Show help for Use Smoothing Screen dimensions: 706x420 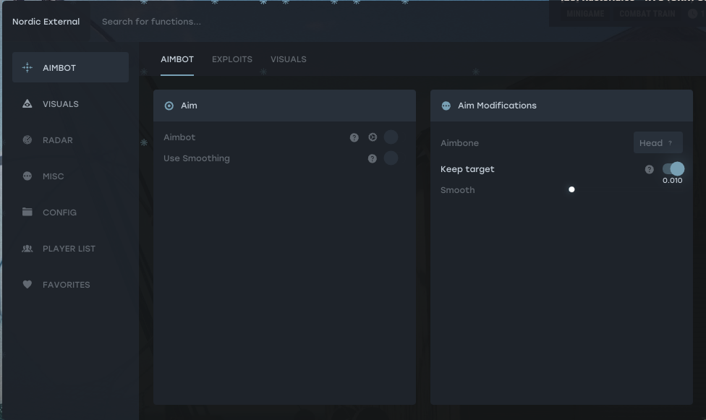coord(373,158)
